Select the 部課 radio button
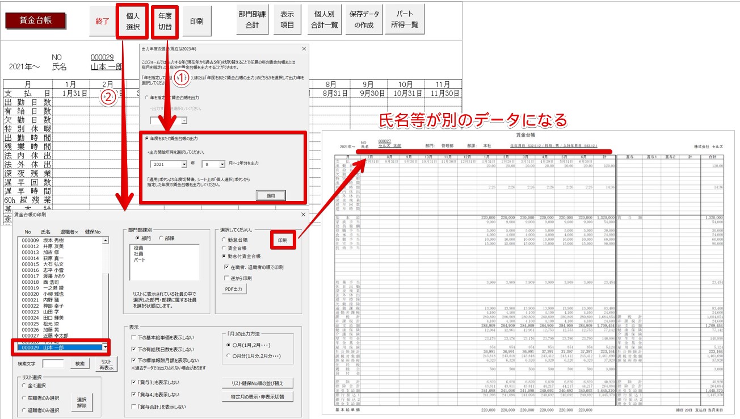The image size is (740, 419). pyautogui.click(x=167, y=238)
